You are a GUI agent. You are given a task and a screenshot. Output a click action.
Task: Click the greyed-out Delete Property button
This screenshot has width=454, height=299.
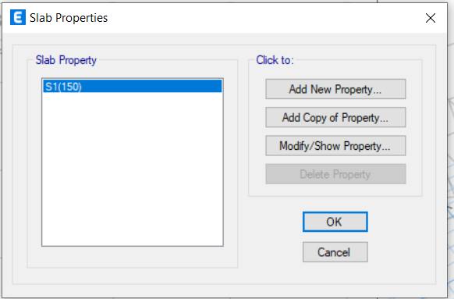(335, 174)
